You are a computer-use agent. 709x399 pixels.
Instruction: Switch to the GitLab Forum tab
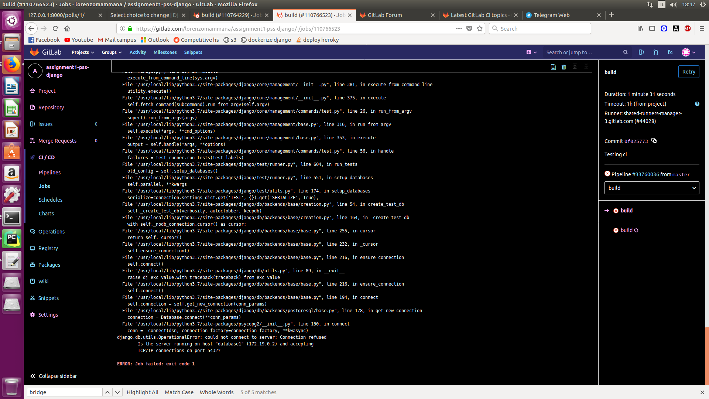coord(384,15)
